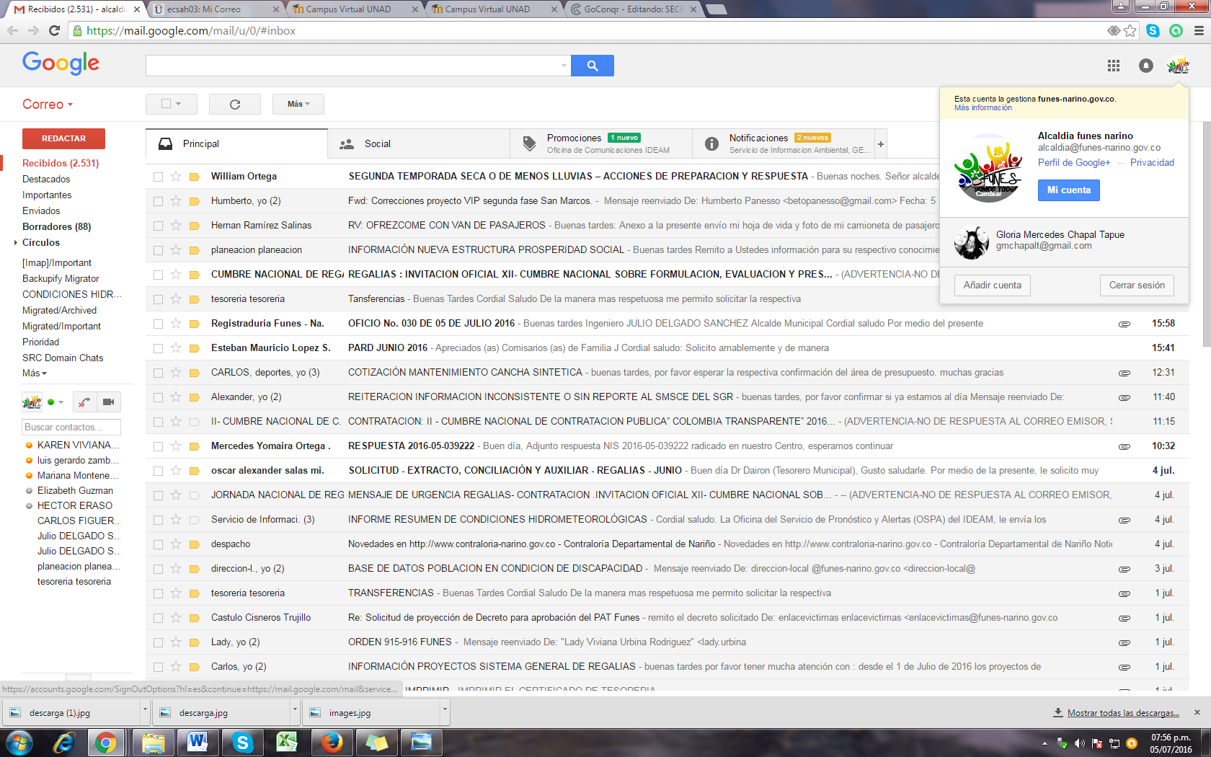Star the Registraduria Funes email

(x=176, y=324)
